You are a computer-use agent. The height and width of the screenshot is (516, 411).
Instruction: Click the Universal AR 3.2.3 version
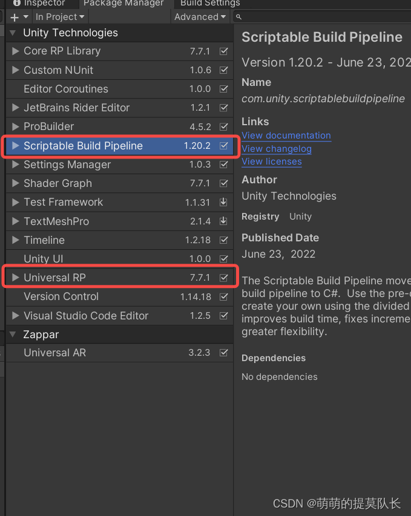coord(199,353)
